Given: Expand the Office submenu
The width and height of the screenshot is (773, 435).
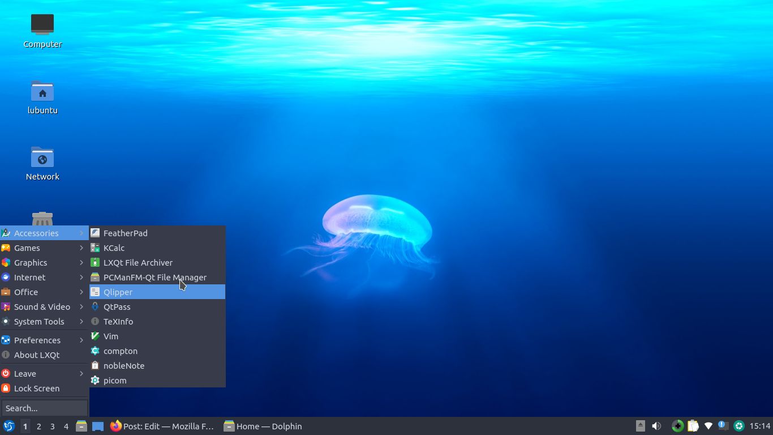Looking at the screenshot, I should click(x=44, y=292).
